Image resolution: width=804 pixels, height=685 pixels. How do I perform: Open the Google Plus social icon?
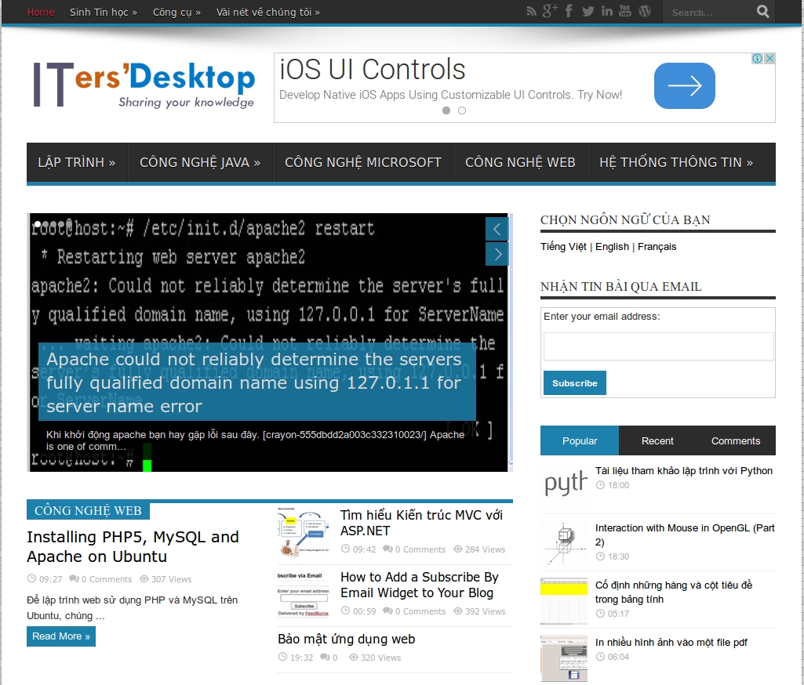click(x=550, y=11)
